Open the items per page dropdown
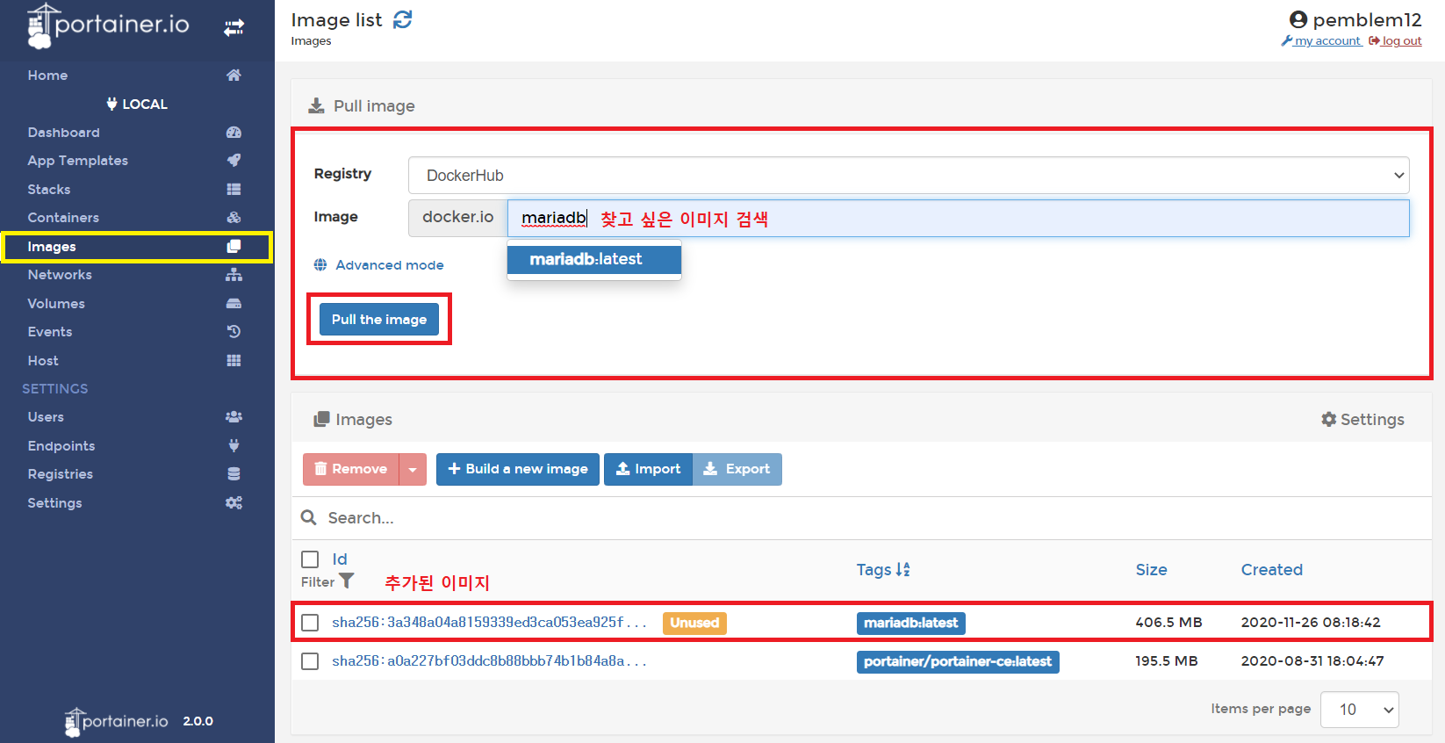Image resolution: width=1445 pixels, height=743 pixels. pyautogui.click(x=1360, y=710)
